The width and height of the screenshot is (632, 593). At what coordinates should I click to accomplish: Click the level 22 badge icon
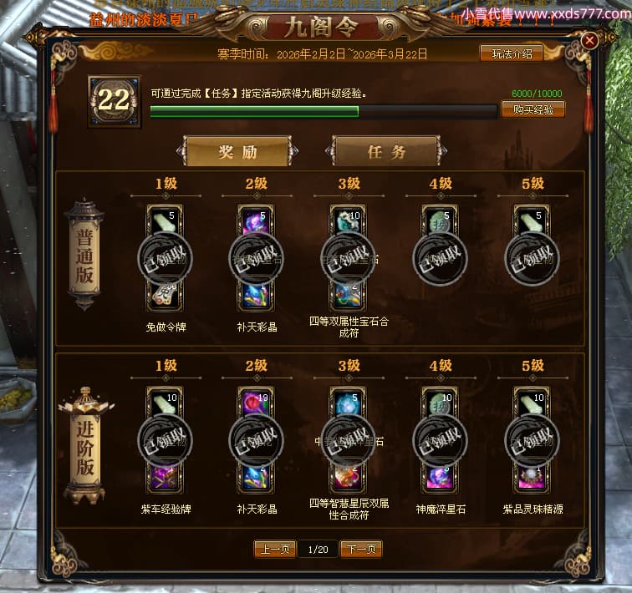pos(115,101)
